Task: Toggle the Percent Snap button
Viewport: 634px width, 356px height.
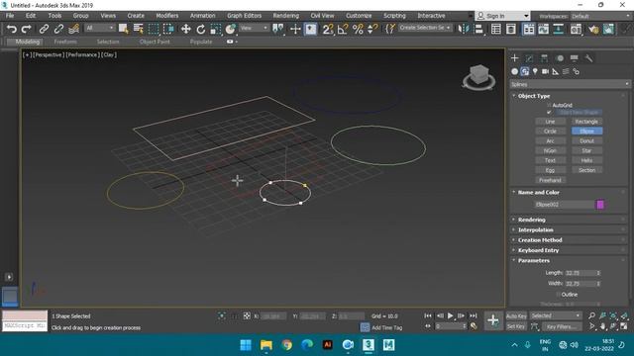Action: pos(358,29)
